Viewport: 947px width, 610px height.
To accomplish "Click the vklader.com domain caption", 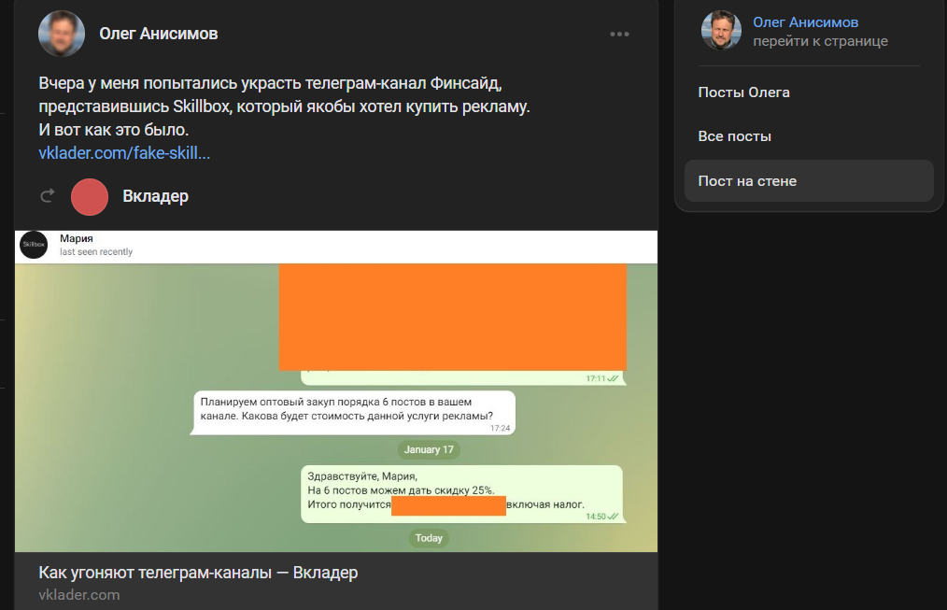I will pos(79,595).
